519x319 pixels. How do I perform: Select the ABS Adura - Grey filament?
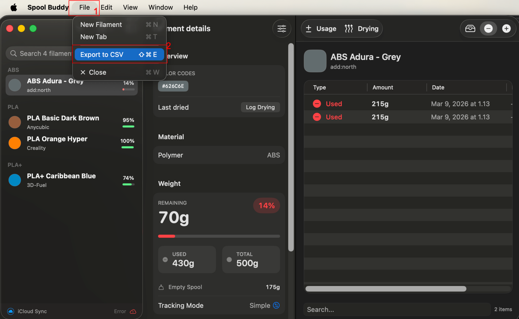pyautogui.click(x=71, y=85)
